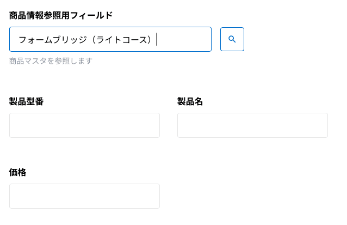
Task: Click into the 価格 input box
Action: tap(84, 196)
